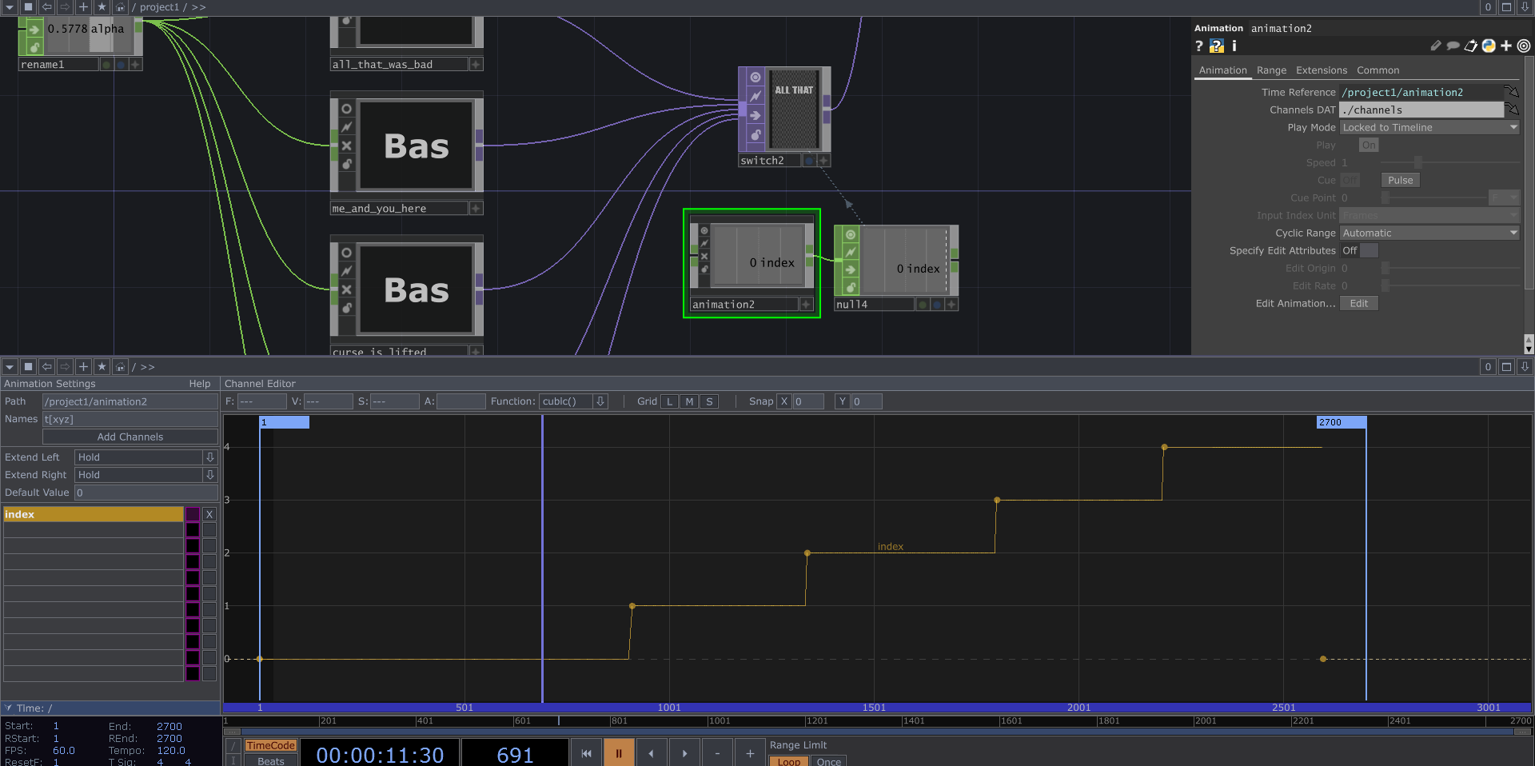Click the index channel color swatch

193,514
